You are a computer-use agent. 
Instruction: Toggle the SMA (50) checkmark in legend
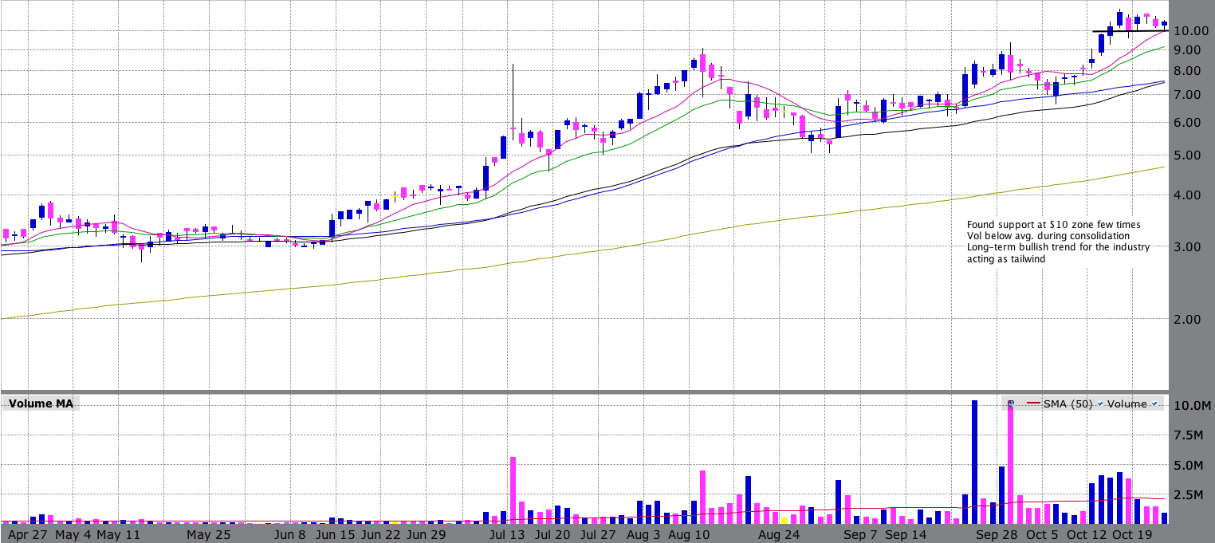point(1100,404)
